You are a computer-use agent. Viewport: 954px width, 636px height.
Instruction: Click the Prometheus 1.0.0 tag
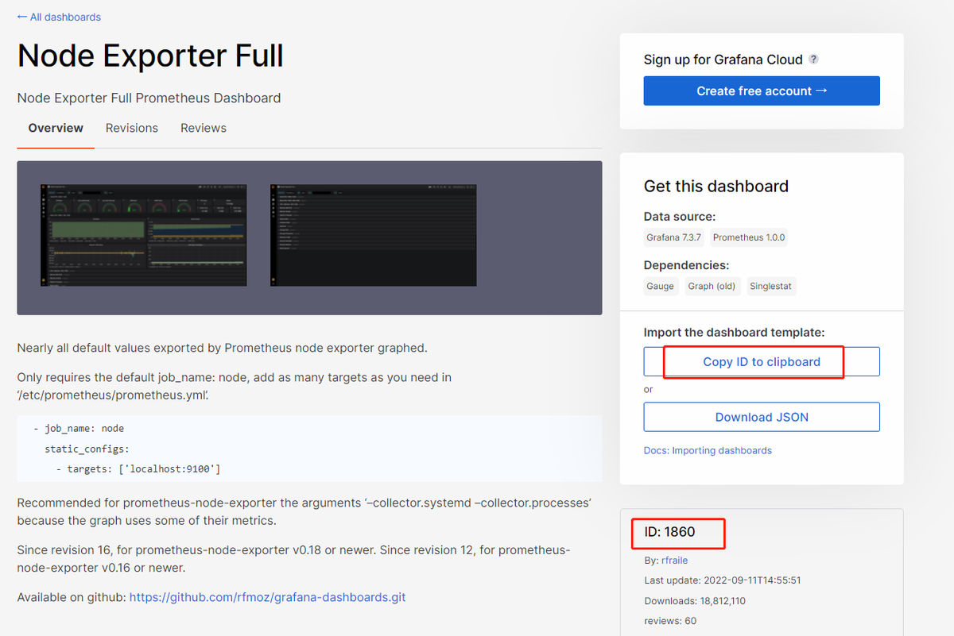click(x=749, y=237)
